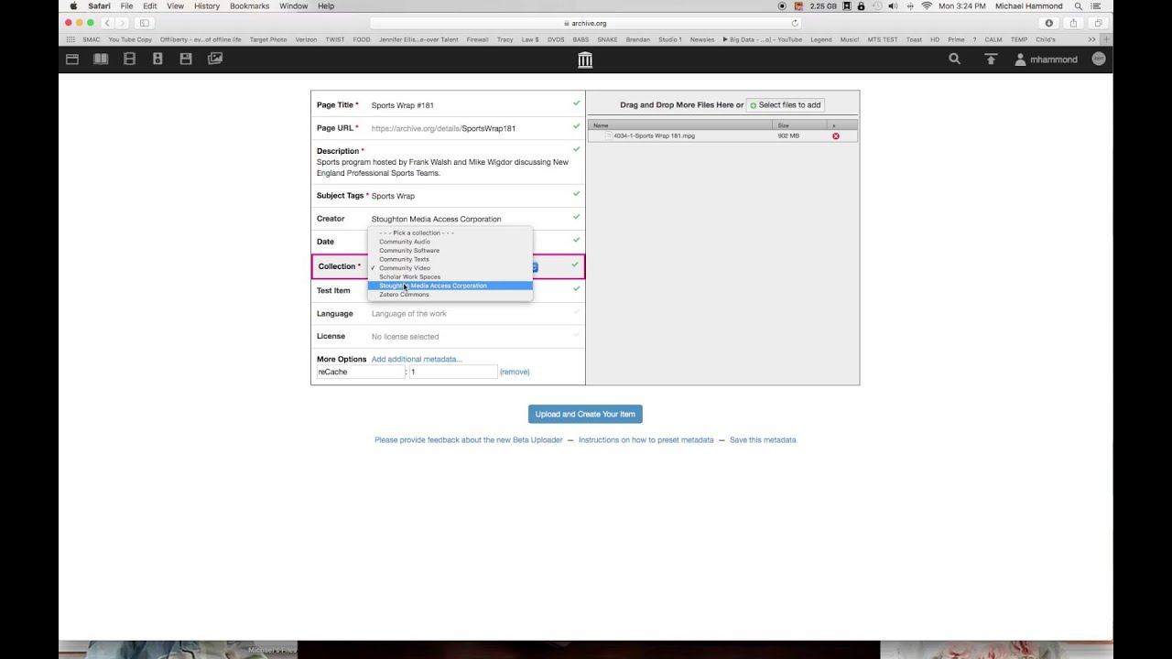Open the History menu
This screenshot has width=1172, height=659.
pyautogui.click(x=207, y=6)
